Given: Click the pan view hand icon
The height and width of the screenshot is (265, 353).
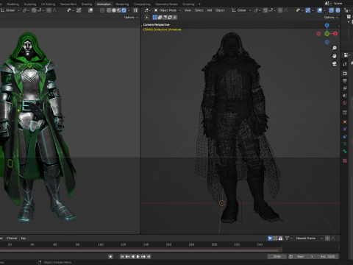Looking at the screenshot, I should 335,56.
